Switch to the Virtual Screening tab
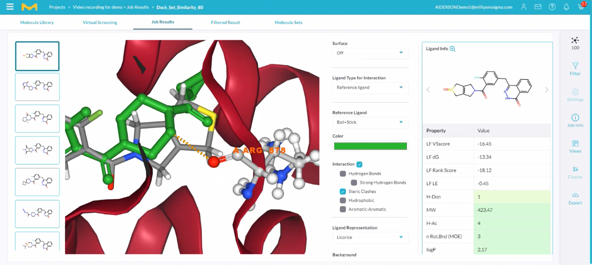This screenshot has height=265, width=592. tap(100, 23)
